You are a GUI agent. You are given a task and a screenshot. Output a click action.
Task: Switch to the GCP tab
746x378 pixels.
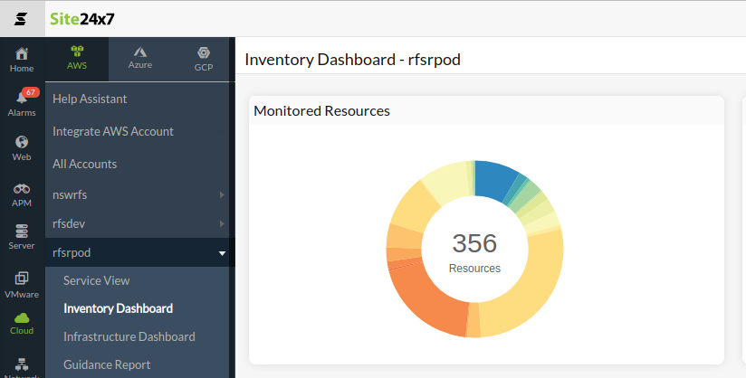[204, 60]
